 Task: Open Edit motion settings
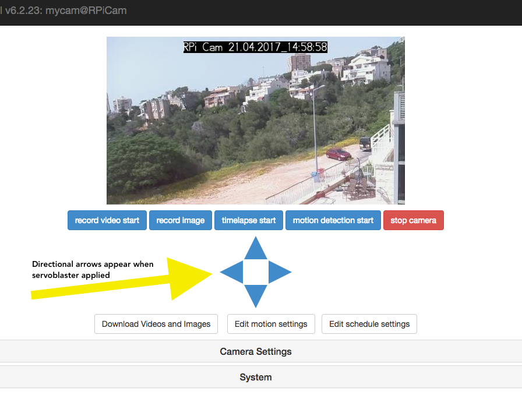[x=271, y=324]
